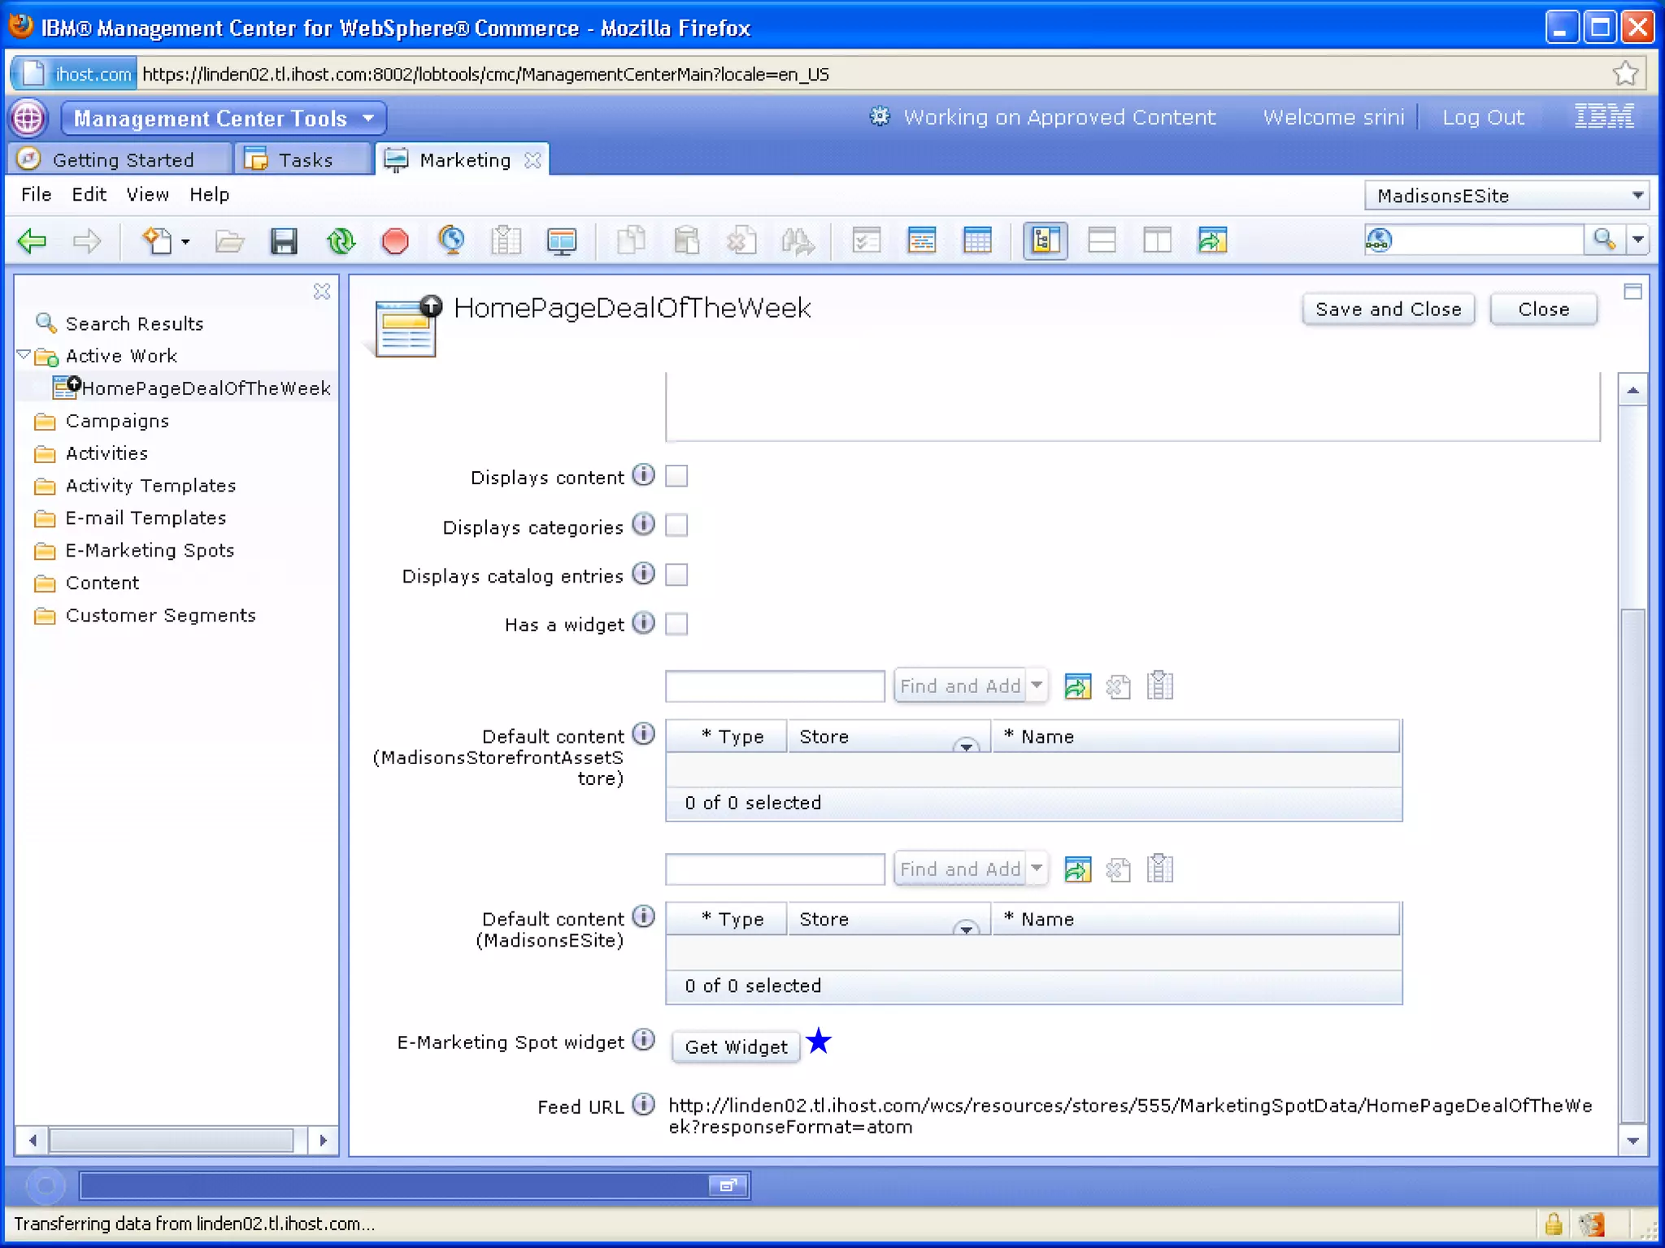
Task: Click the green back arrow in toolbar
Action: (33, 241)
